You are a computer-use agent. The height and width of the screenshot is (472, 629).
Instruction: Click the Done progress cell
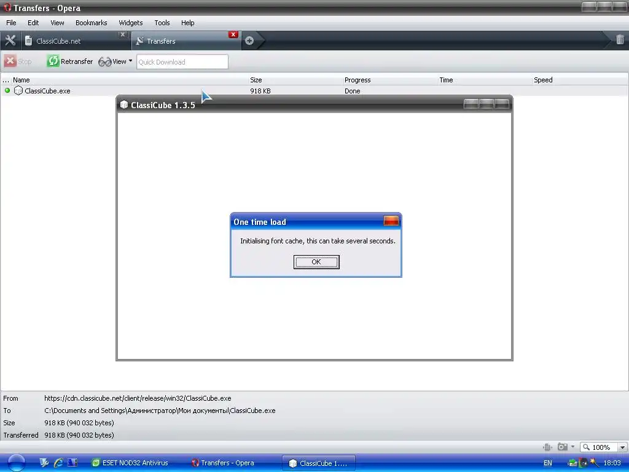[352, 91]
